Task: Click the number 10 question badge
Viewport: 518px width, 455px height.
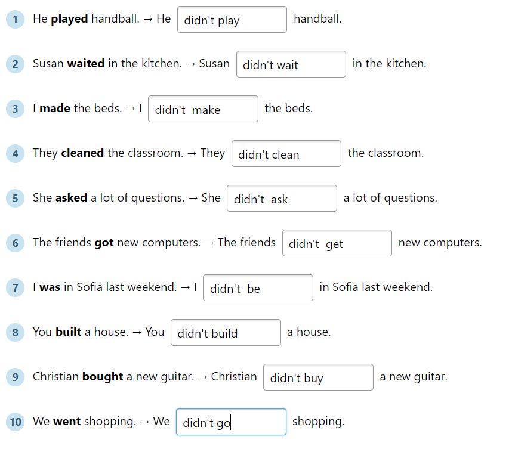Action: (x=15, y=422)
